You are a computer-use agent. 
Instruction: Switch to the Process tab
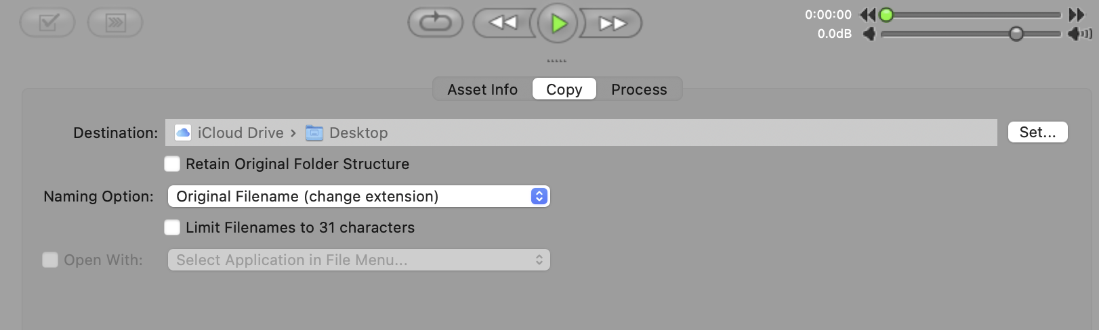[639, 89]
